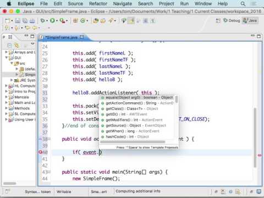This screenshot has height=198, width=264.
Task: Expand the Mancala project
Action: point(6,97)
